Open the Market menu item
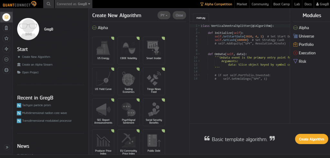Screen dimensions: 330x158 coord(242,4)
